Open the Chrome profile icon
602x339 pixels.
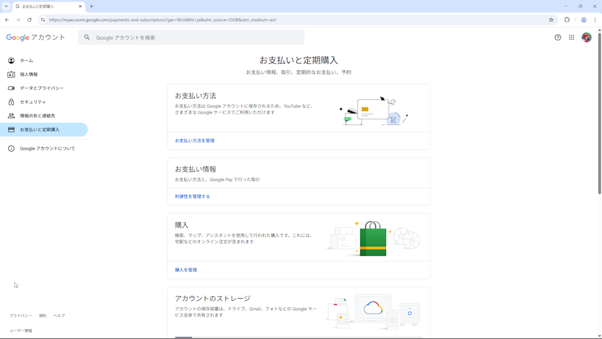(583, 20)
